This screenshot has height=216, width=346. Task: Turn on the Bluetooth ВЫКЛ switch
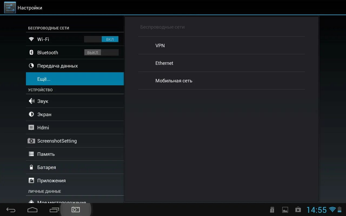[101, 52]
